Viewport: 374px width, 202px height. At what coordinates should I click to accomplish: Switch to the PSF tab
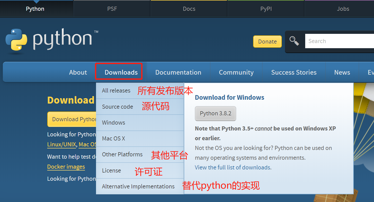[x=112, y=9]
